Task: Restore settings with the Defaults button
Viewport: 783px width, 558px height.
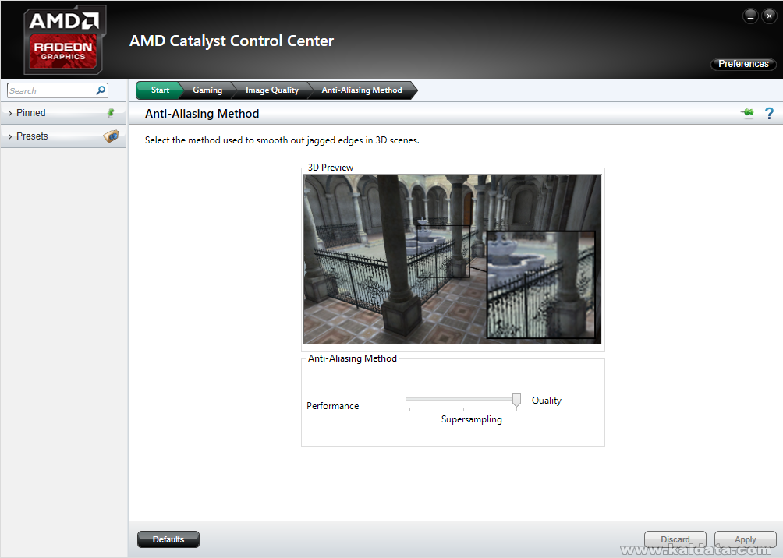Action: click(x=168, y=539)
